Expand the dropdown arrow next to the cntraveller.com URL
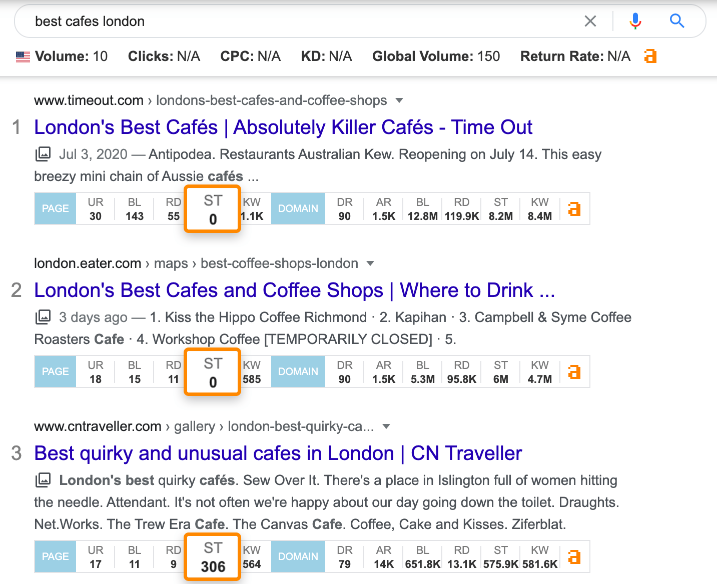The height and width of the screenshot is (584, 717). (386, 426)
